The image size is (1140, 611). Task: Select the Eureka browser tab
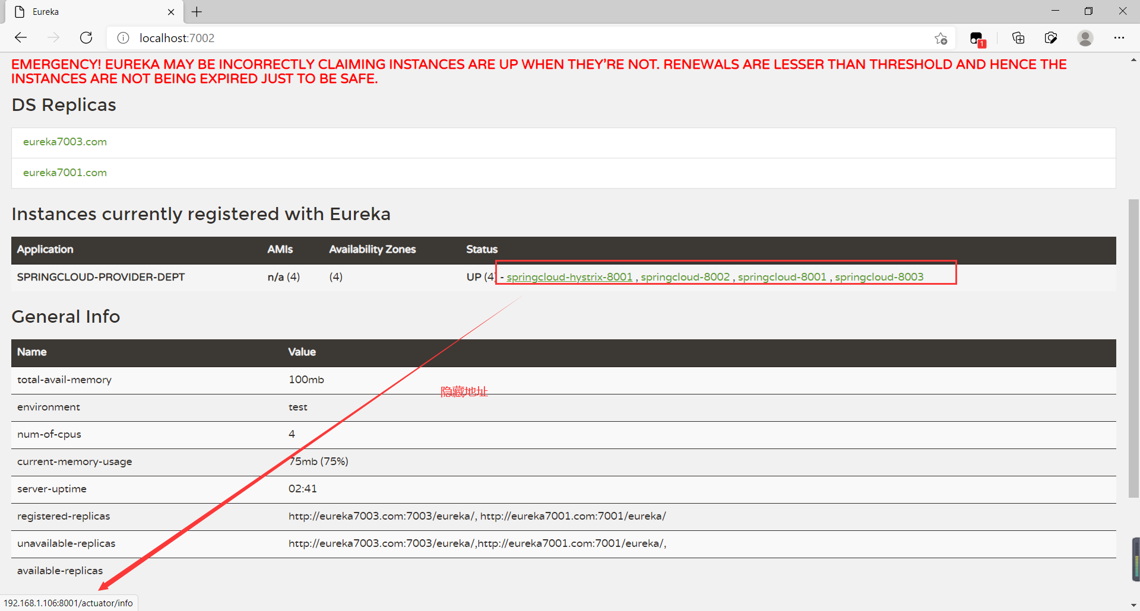95,12
